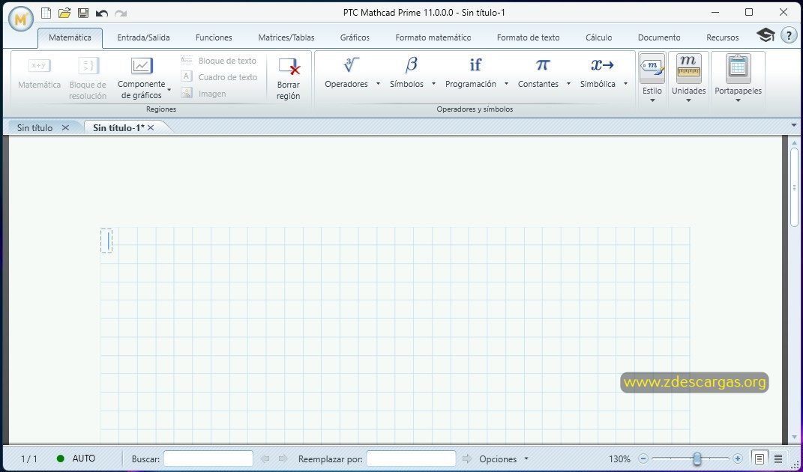Expand the Operadores dropdown arrow
The width and height of the screenshot is (803, 472).
point(378,84)
